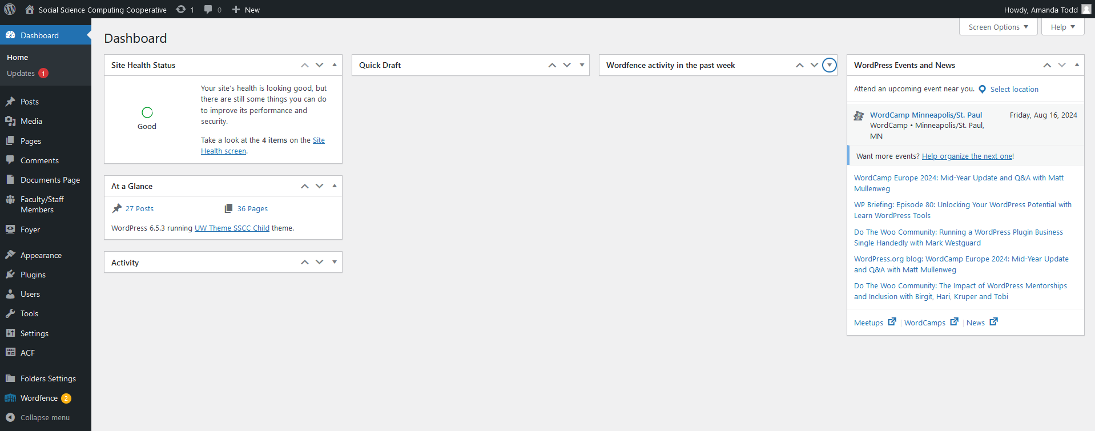Open WordCamp Minneapolis/St. Paul event
Image resolution: width=1095 pixels, height=431 pixels.
click(x=926, y=115)
